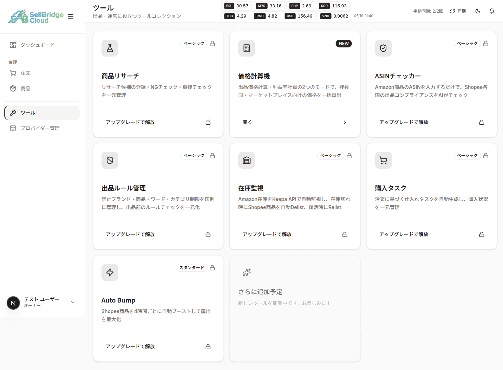Viewport: 503px width, 370px height.
Task: Open 注文 in the sidebar
Action: point(42,73)
